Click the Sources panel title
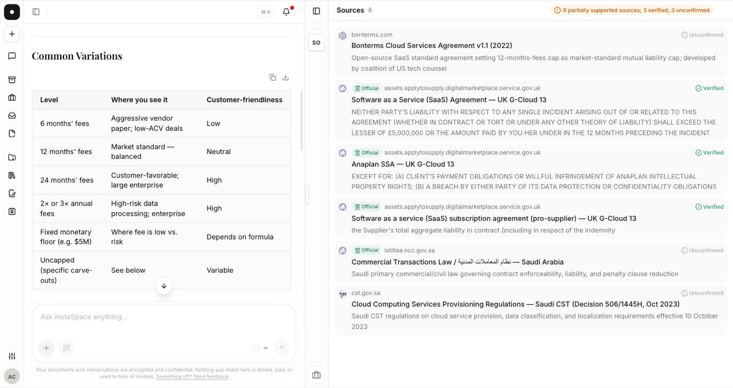The width and height of the screenshot is (733, 388). (x=350, y=10)
